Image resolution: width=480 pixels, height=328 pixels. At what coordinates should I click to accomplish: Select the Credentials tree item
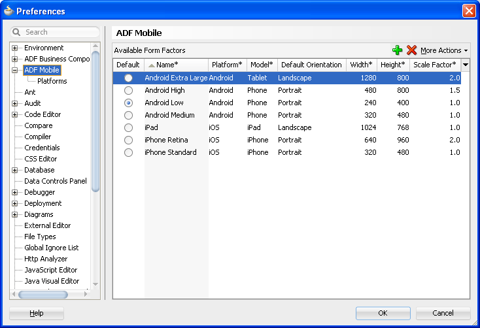click(x=42, y=148)
